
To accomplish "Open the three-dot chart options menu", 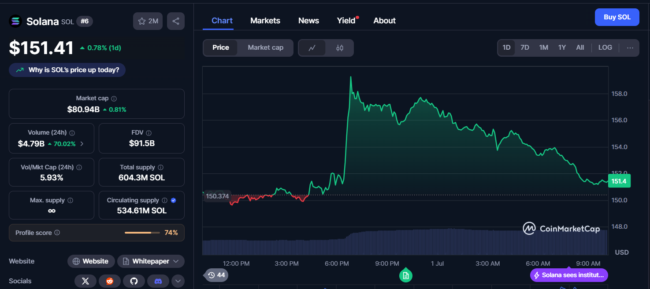I will click(x=630, y=48).
